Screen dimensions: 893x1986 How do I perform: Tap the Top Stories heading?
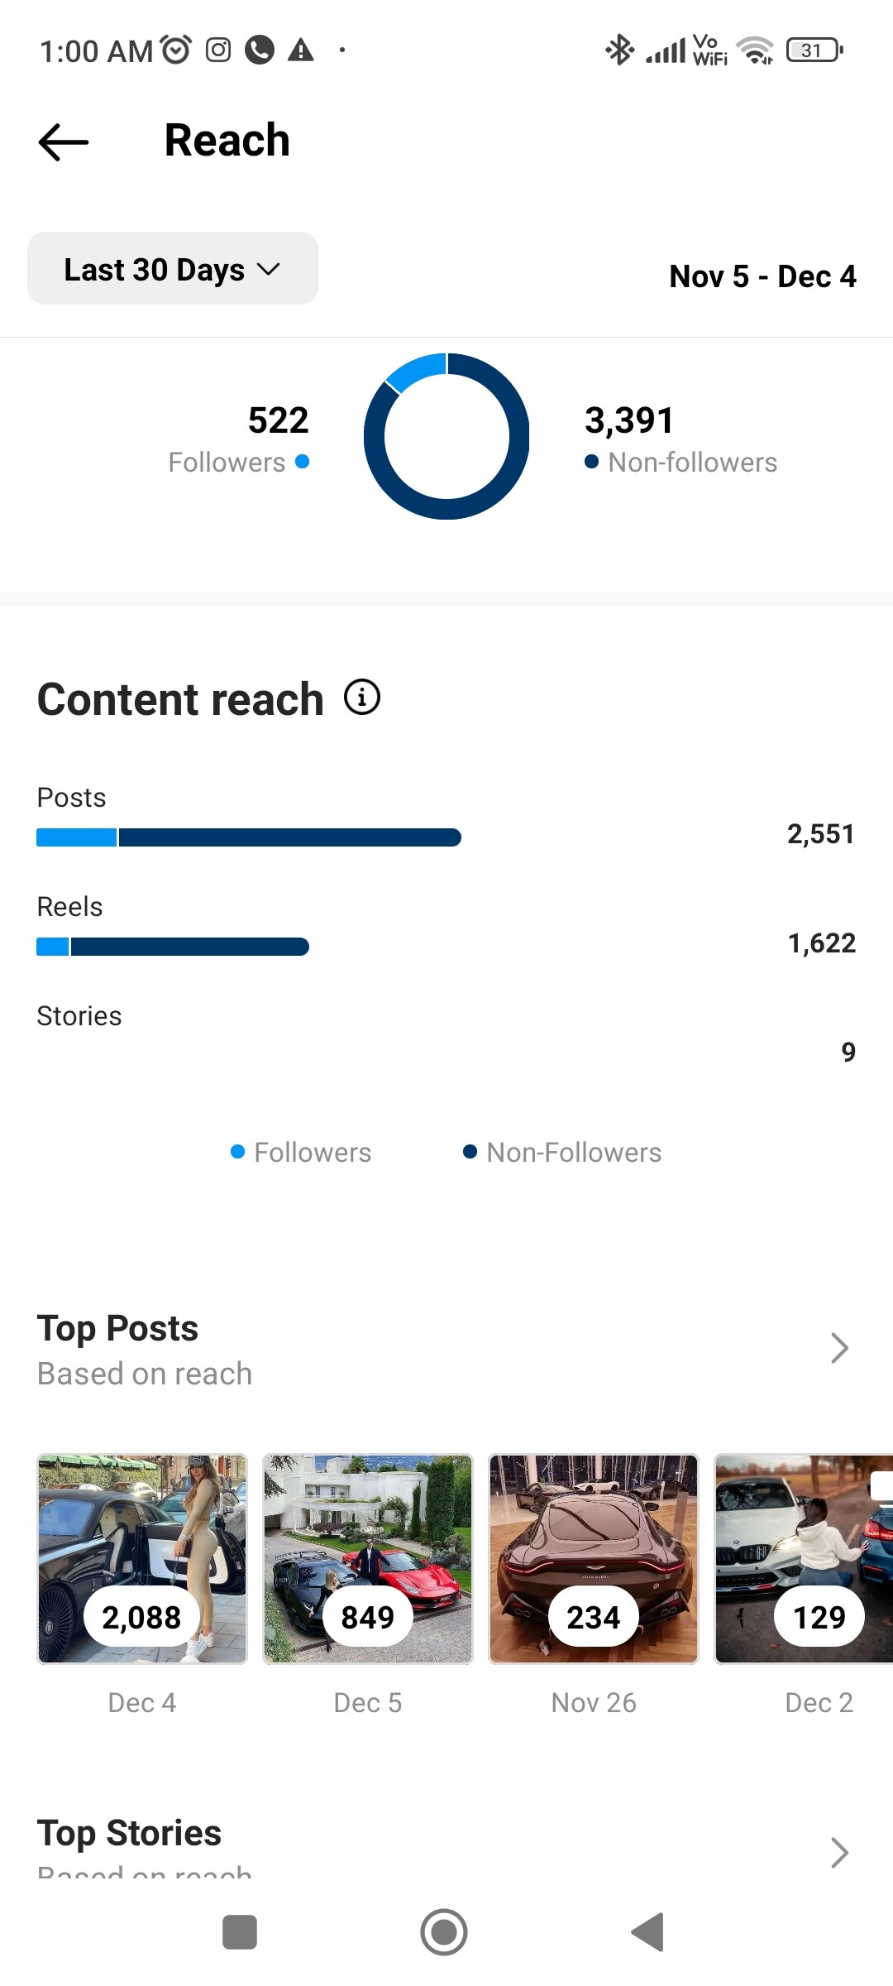[130, 1834]
